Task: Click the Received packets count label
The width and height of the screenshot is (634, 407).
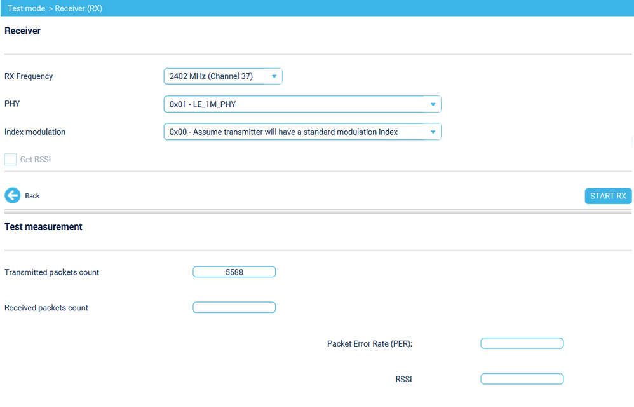Action: [x=46, y=308]
